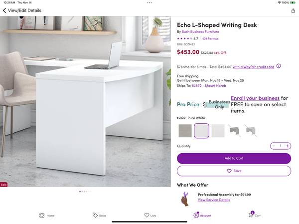Image resolution: width=299 pixels, height=224 pixels.
Task: Decrease quantity with the minus button
Action: coord(274,146)
